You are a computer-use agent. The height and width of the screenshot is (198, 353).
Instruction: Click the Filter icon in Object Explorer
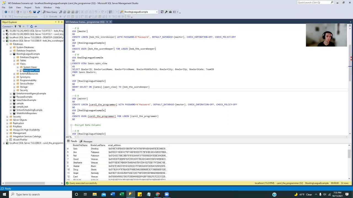[x=27, y=27]
